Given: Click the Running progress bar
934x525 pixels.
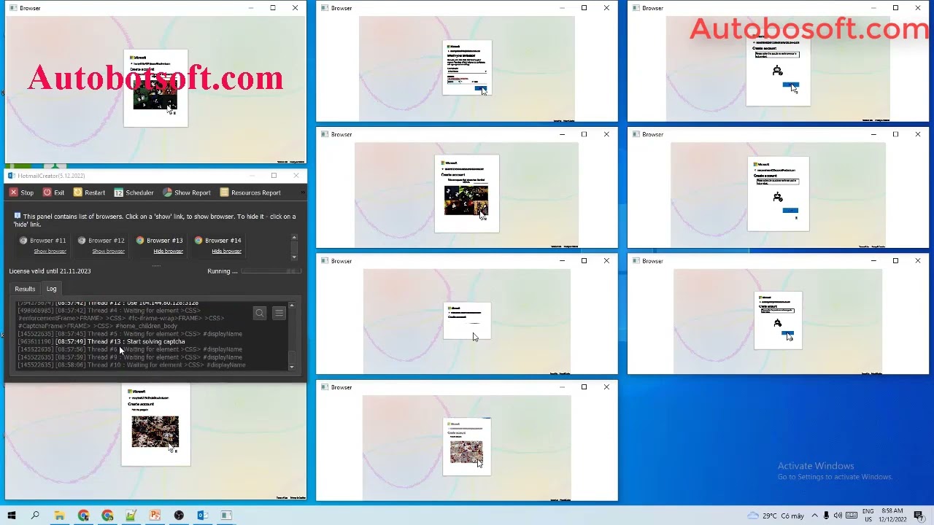Looking at the screenshot, I should [271, 271].
